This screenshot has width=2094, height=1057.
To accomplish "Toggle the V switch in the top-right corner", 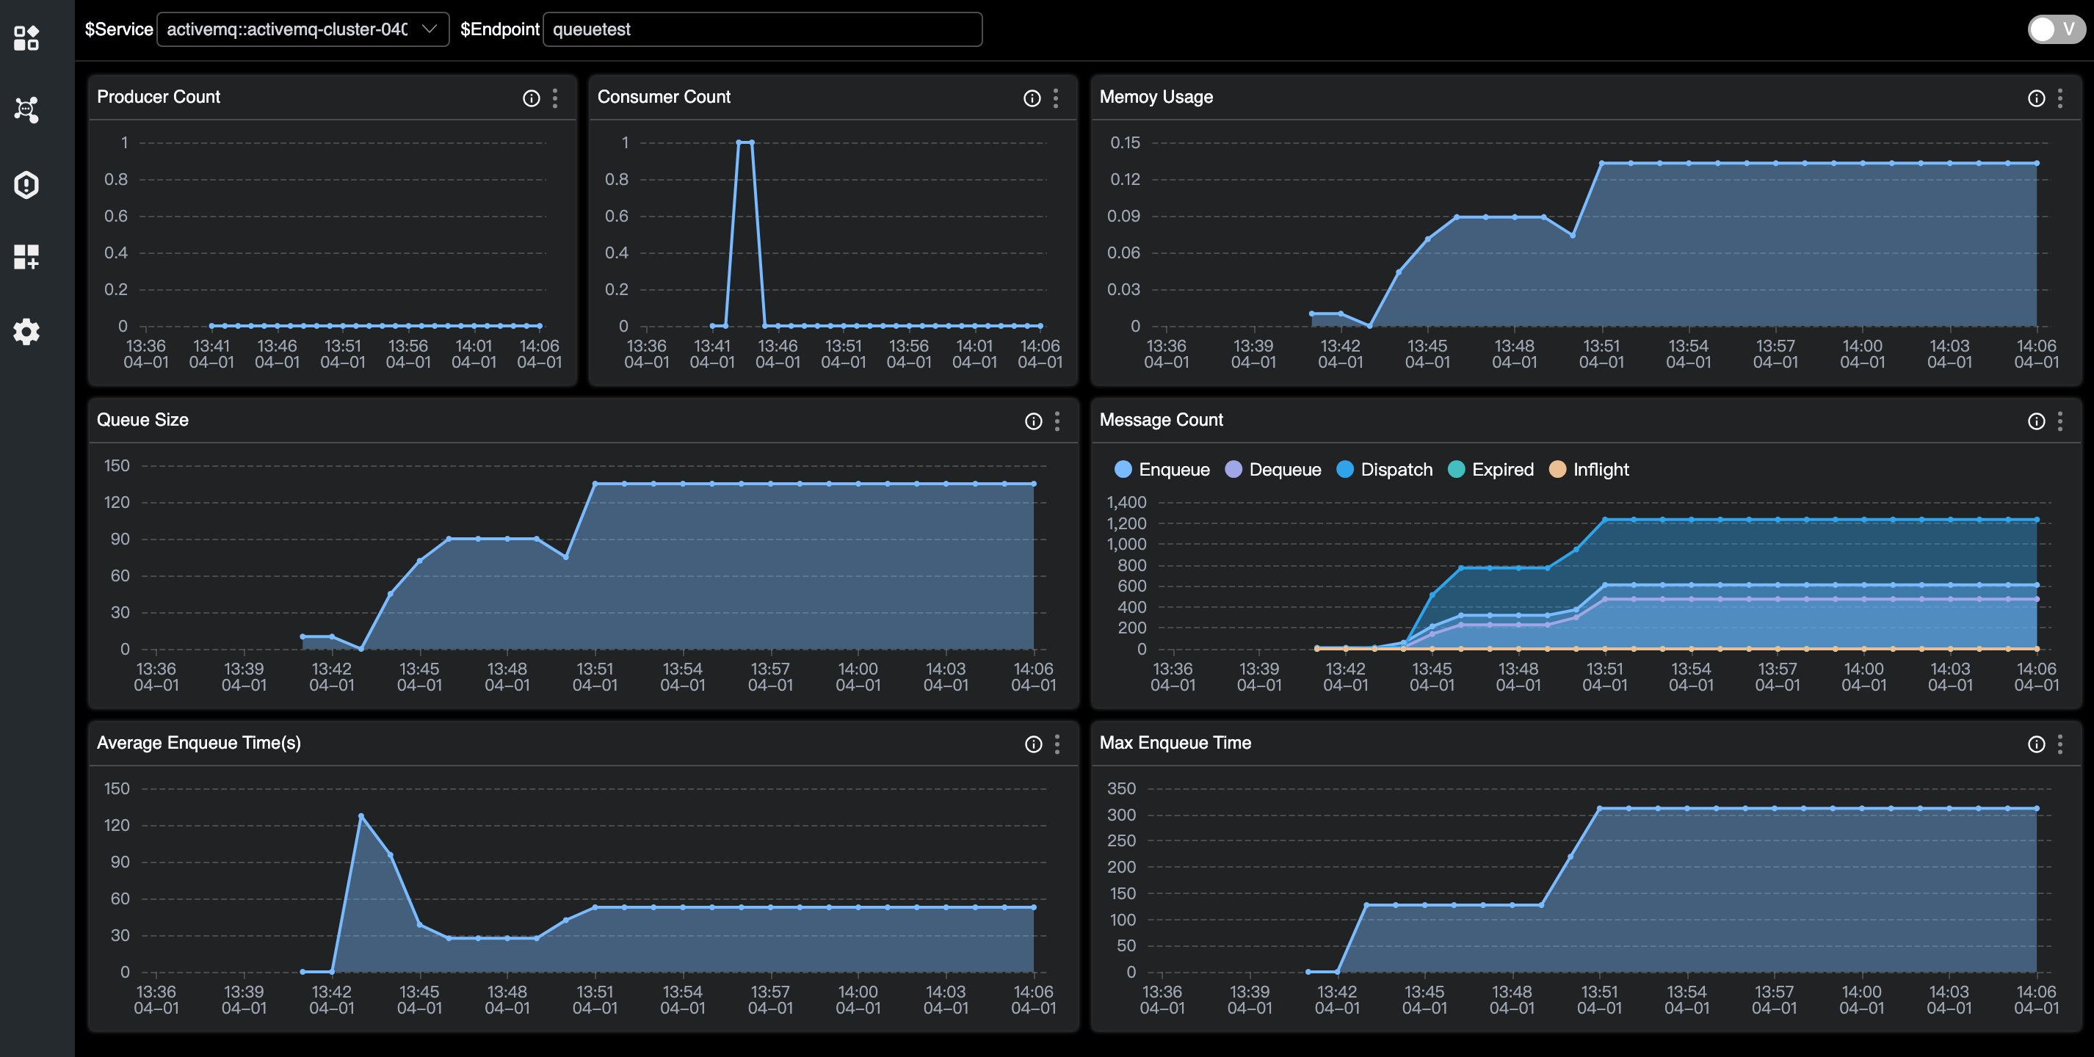I will [x=2054, y=29].
